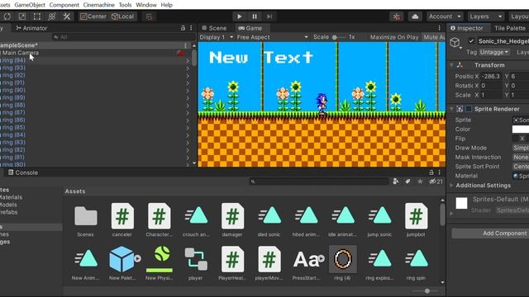Select the crouch animation asset
Image resolution: width=529 pixels, height=297 pixels.
click(x=196, y=220)
